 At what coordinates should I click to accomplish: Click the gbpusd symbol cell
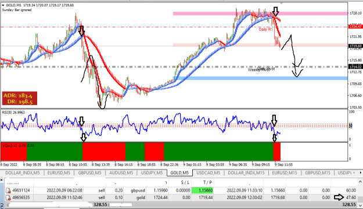click(x=138, y=190)
